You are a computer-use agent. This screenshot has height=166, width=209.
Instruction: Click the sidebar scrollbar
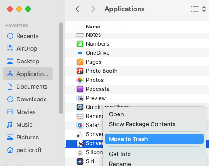(61, 68)
